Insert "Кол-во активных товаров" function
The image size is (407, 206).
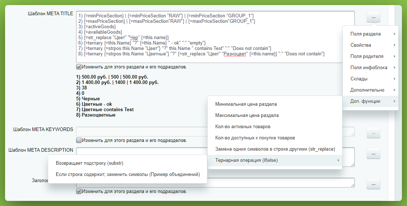pyautogui.click(x=275, y=127)
